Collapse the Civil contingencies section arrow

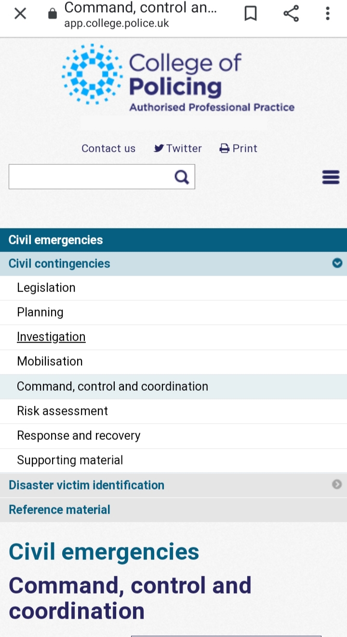point(337,263)
